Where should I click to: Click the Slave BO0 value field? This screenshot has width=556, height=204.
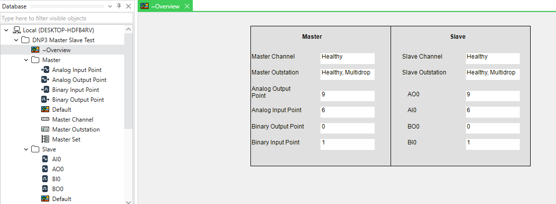pos(493,128)
